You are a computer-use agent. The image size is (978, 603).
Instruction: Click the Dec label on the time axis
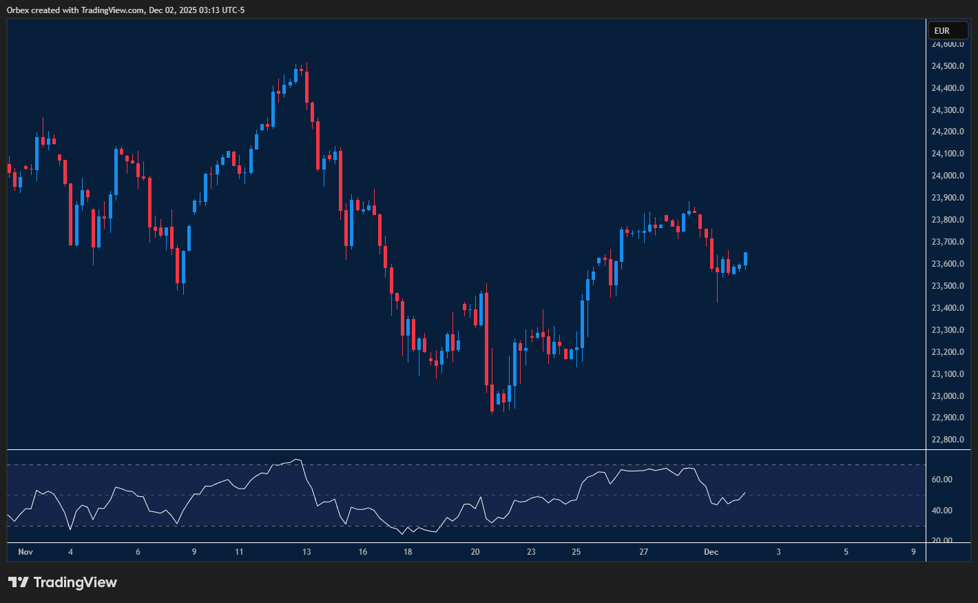(711, 551)
